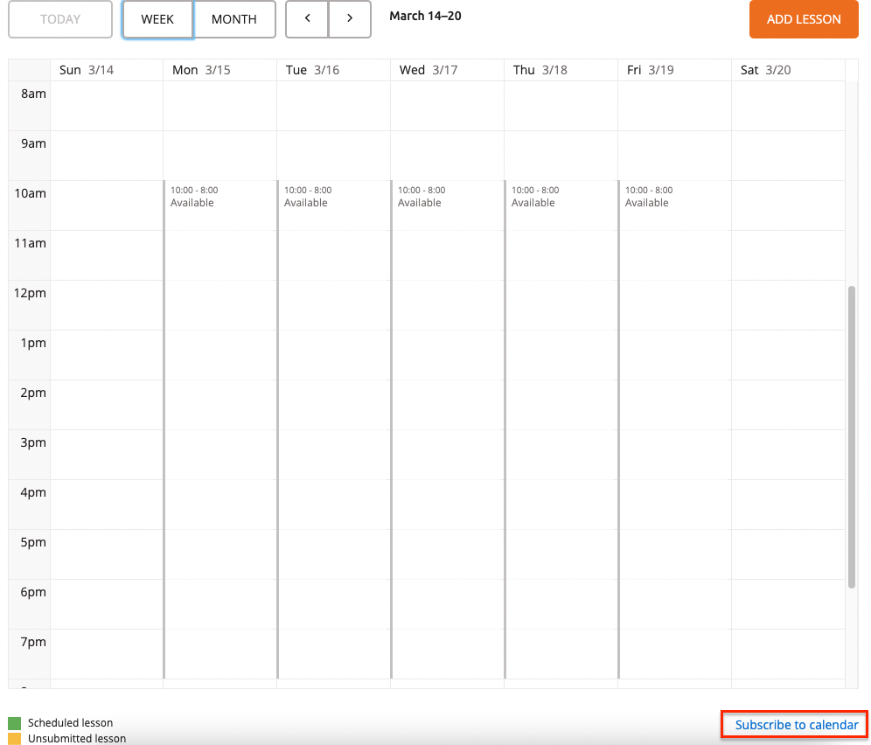871x745 pixels.
Task: Open Subscribe to calendar link
Action: pyautogui.click(x=797, y=725)
